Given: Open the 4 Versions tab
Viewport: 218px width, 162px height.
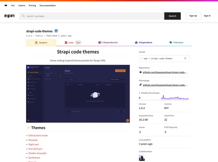Looking at the screenshot, I should [176, 42].
